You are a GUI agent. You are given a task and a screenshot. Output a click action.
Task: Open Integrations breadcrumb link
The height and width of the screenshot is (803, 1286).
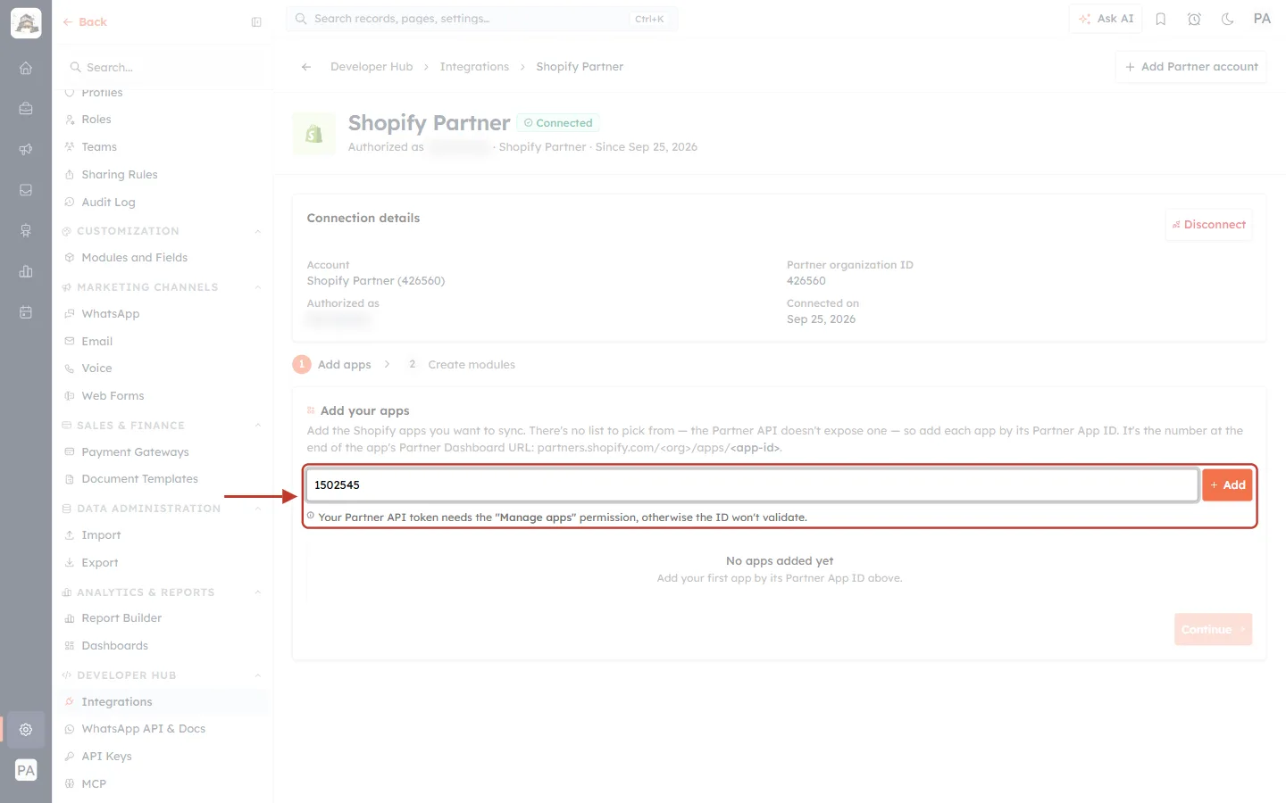point(474,67)
